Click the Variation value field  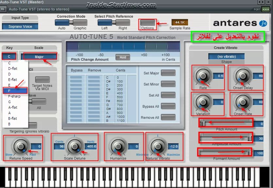(x=218, y=102)
